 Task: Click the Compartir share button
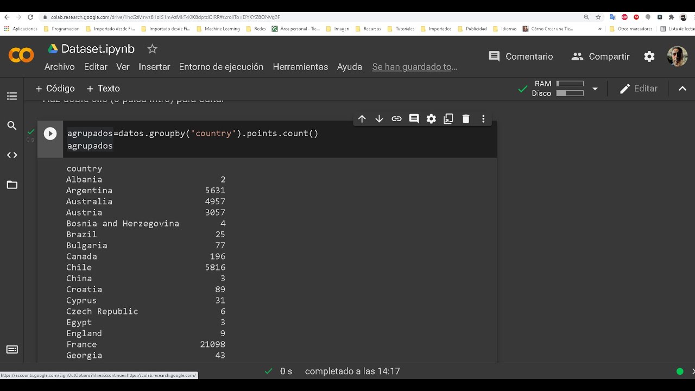(x=601, y=56)
